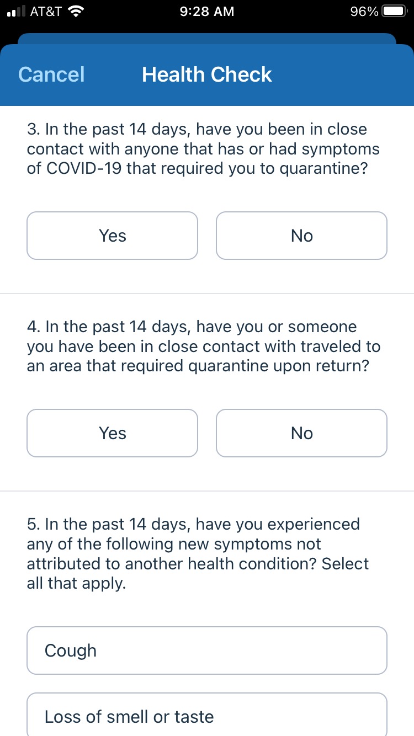414x736 pixels.
Task: Tap Cancel to exit Health Check
Action: 51,74
